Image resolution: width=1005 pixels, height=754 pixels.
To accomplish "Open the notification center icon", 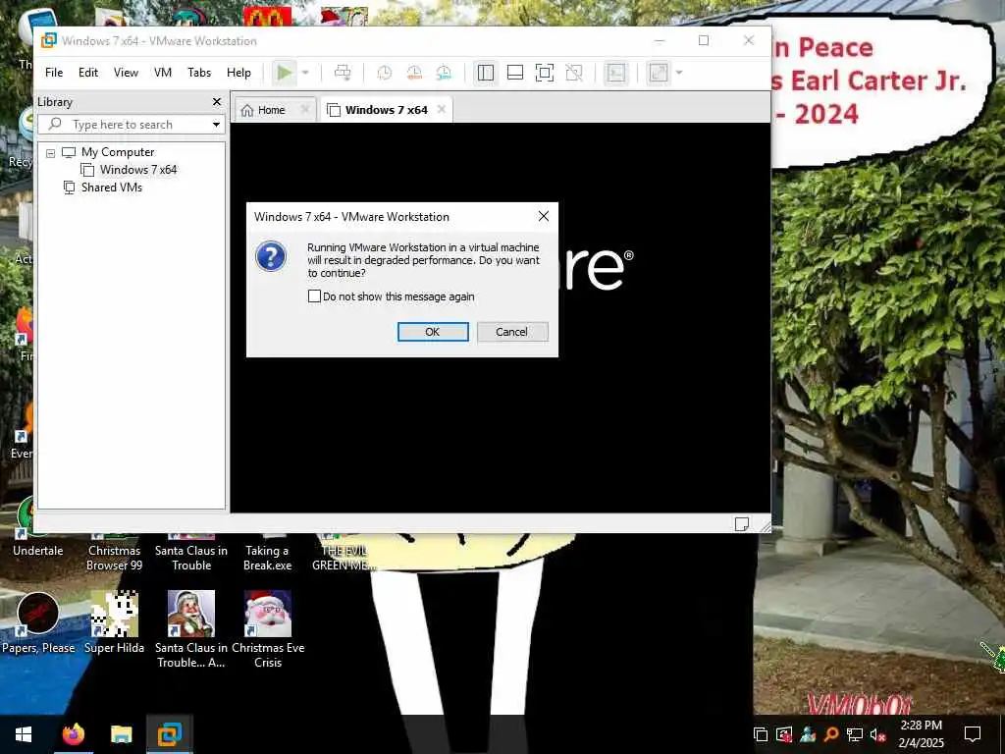I will coord(973,734).
